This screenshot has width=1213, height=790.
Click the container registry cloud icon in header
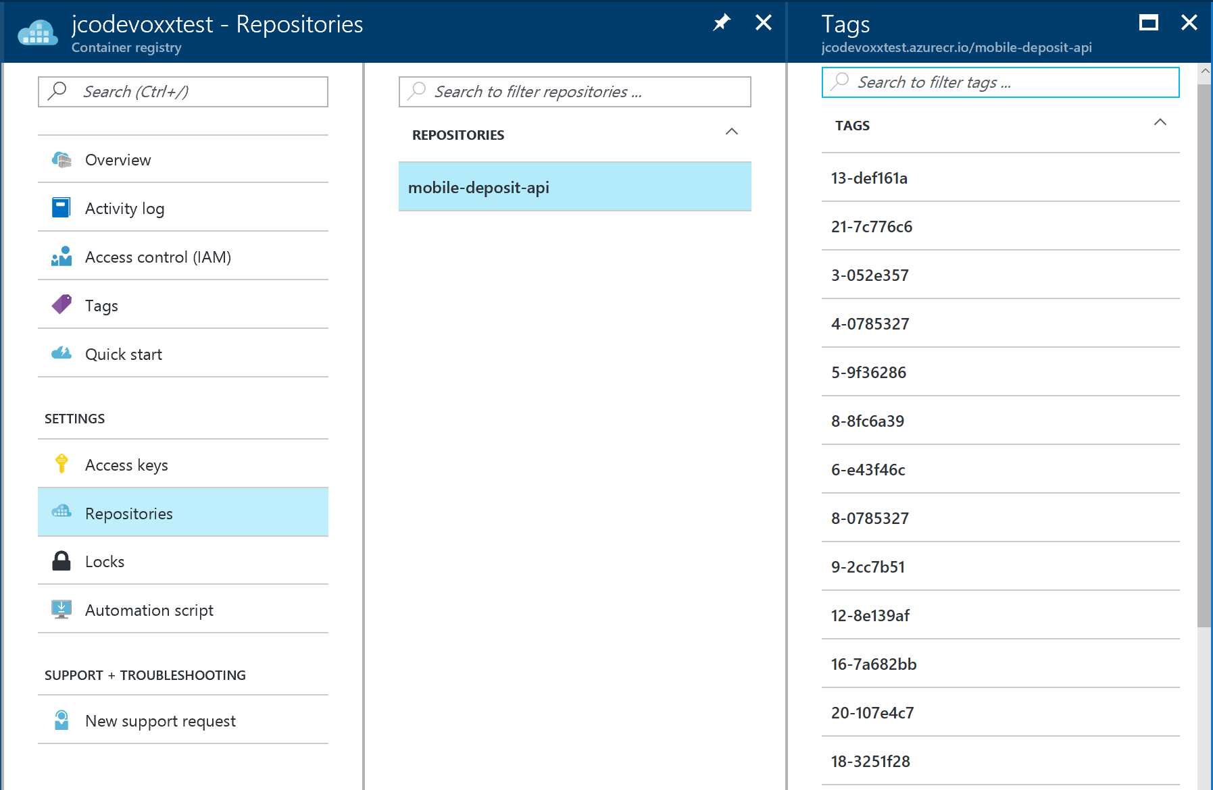click(x=38, y=32)
